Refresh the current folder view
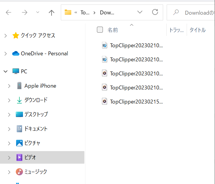The width and height of the screenshot is (215, 184). [x=155, y=12]
